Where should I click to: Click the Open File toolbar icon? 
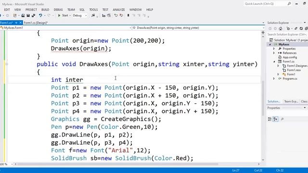pos(23,15)
